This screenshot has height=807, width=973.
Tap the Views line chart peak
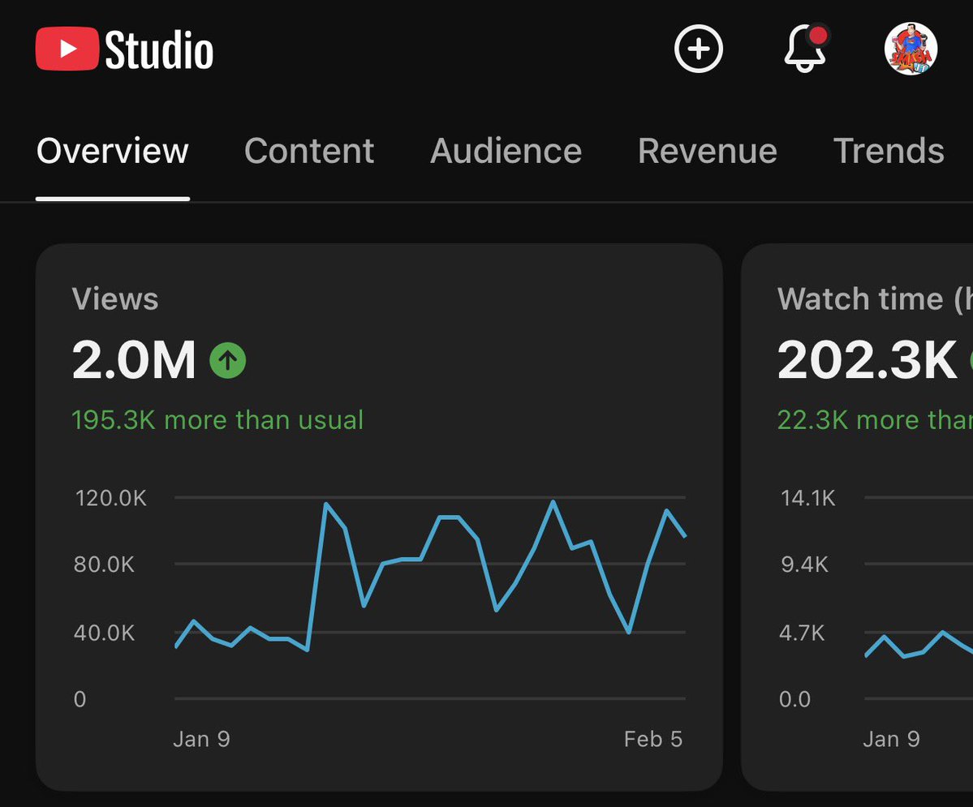[x=328, y=503]
